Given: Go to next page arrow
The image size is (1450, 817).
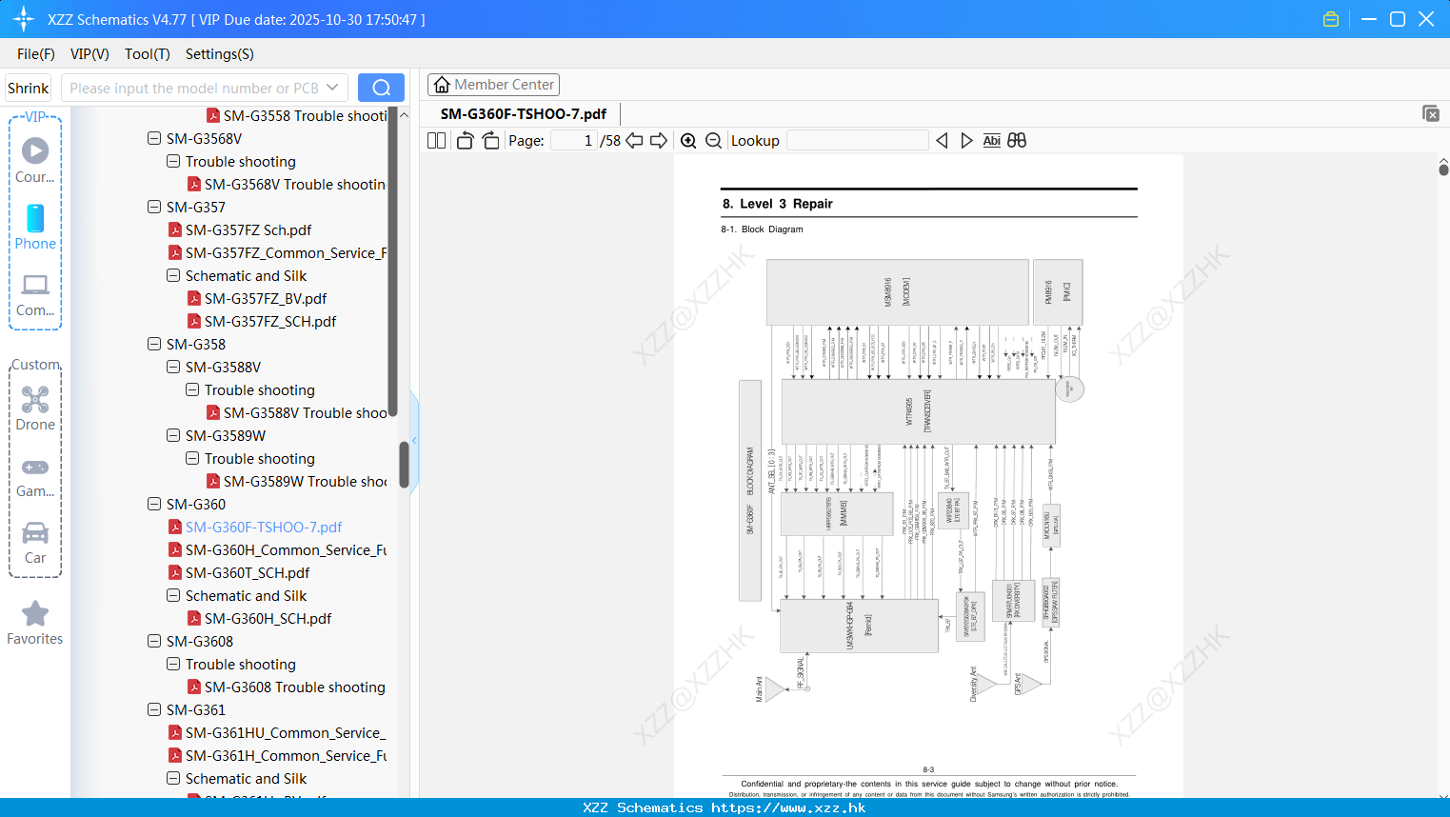Looking at the screenshot, I should pyautogui.click(x=659, y=141).
